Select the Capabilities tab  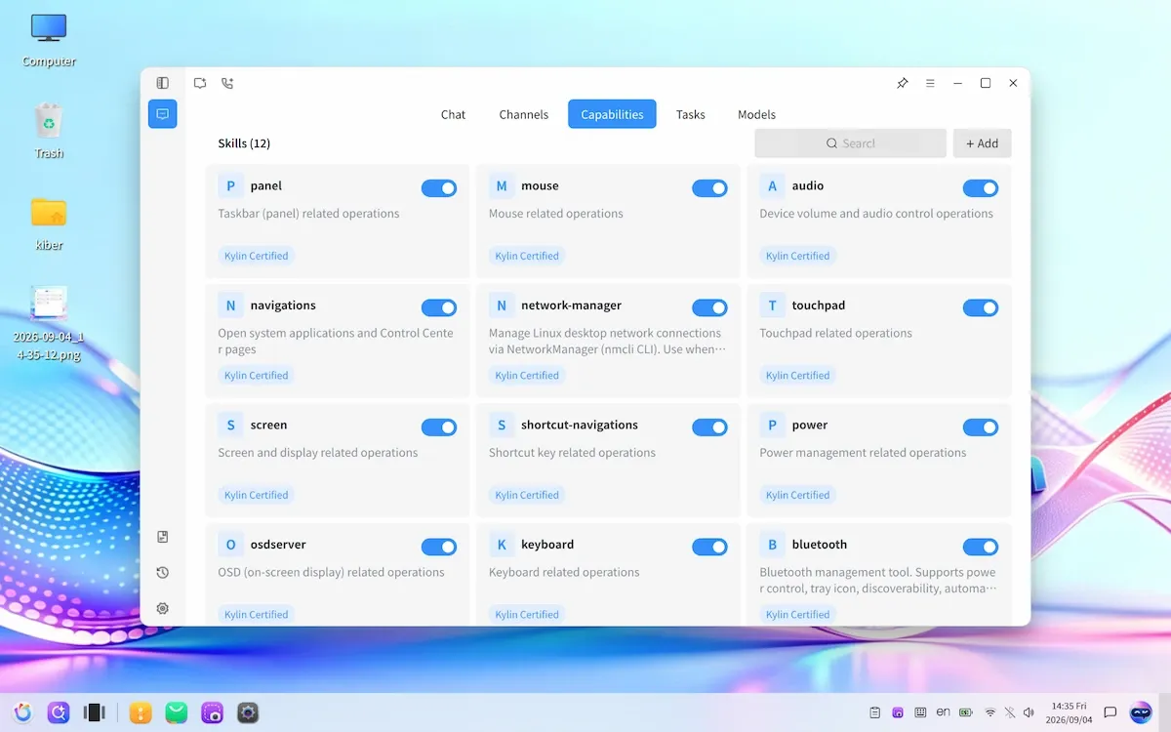tap(612, 114)
